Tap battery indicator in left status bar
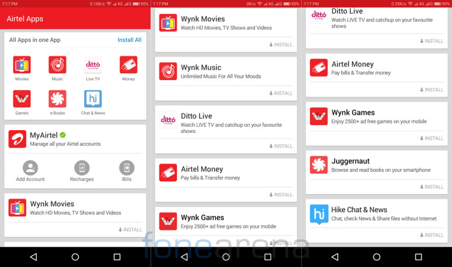Screen dimensions: 452x267 click(x=136, y=4)
